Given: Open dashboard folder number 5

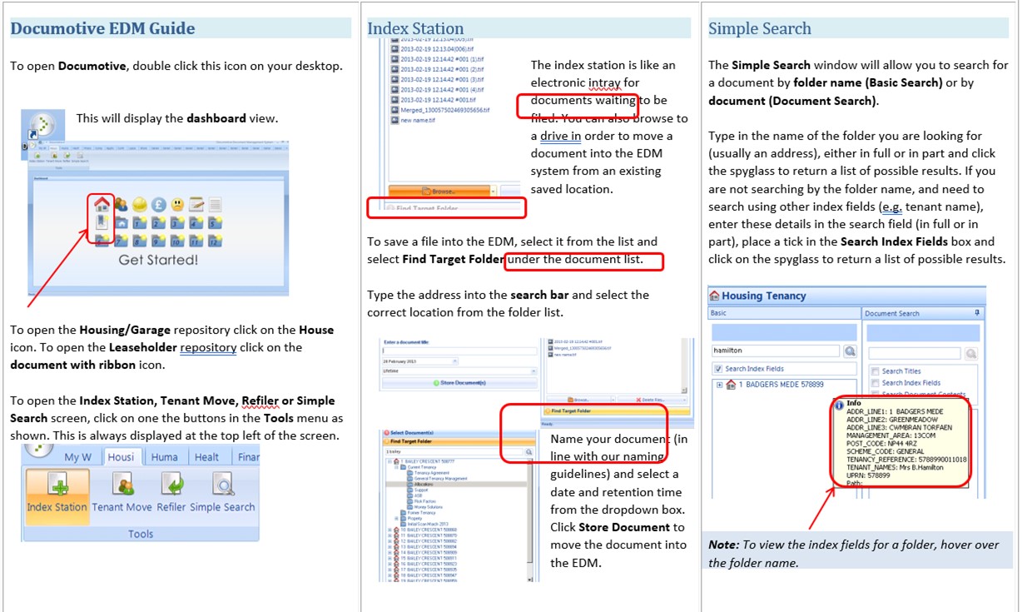Looking at the screenshot, I should pyautogui.click(x=215, y=222).
